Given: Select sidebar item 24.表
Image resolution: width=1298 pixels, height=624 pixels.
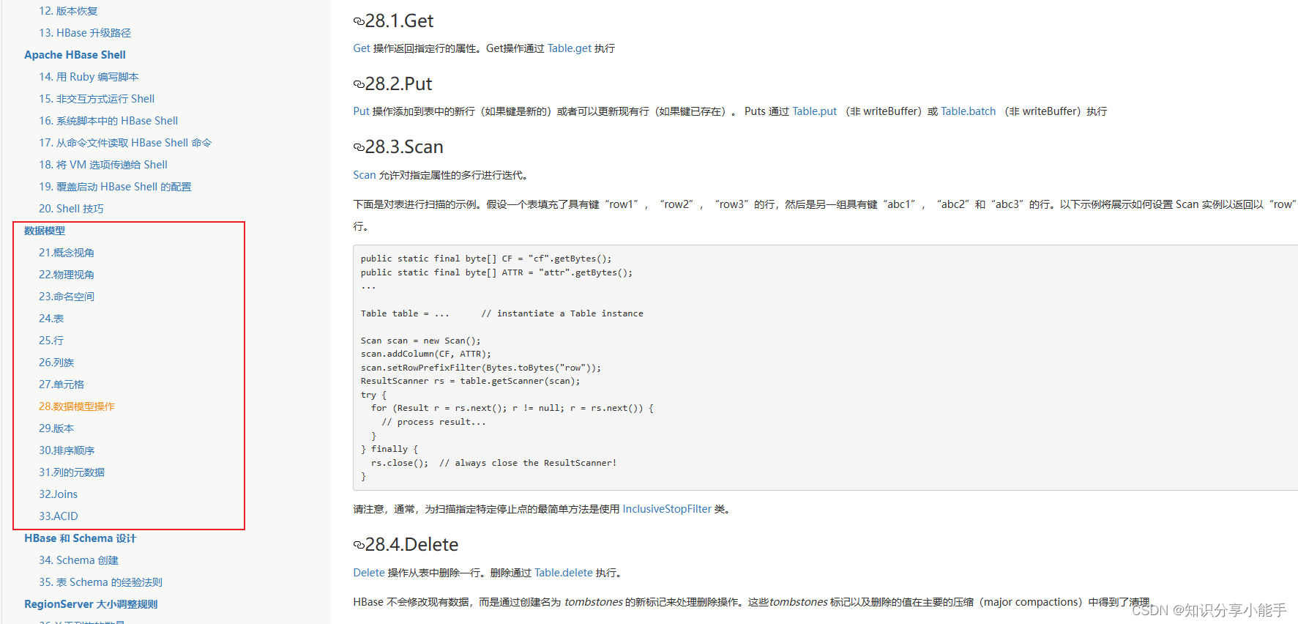Looking at the screenshot, I should click(x=51, y=319).
